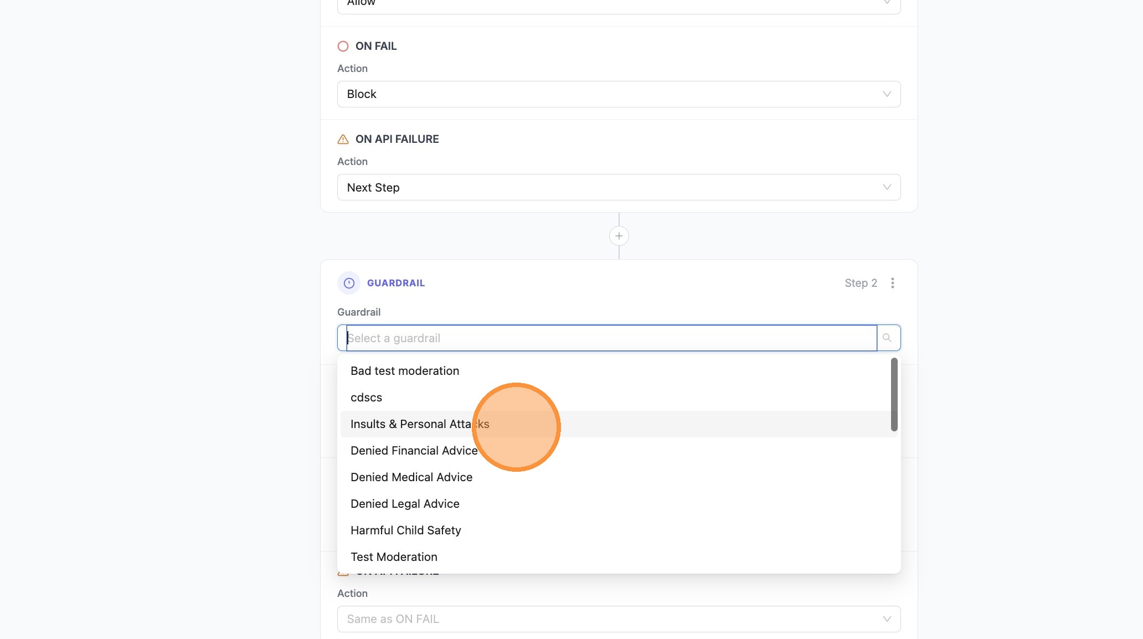The height and width of the screenshot is (639, 1143).
Task: Click the guardrail dropdown list scrollbar
Action: pyautogui.click(x=894, y=394)
